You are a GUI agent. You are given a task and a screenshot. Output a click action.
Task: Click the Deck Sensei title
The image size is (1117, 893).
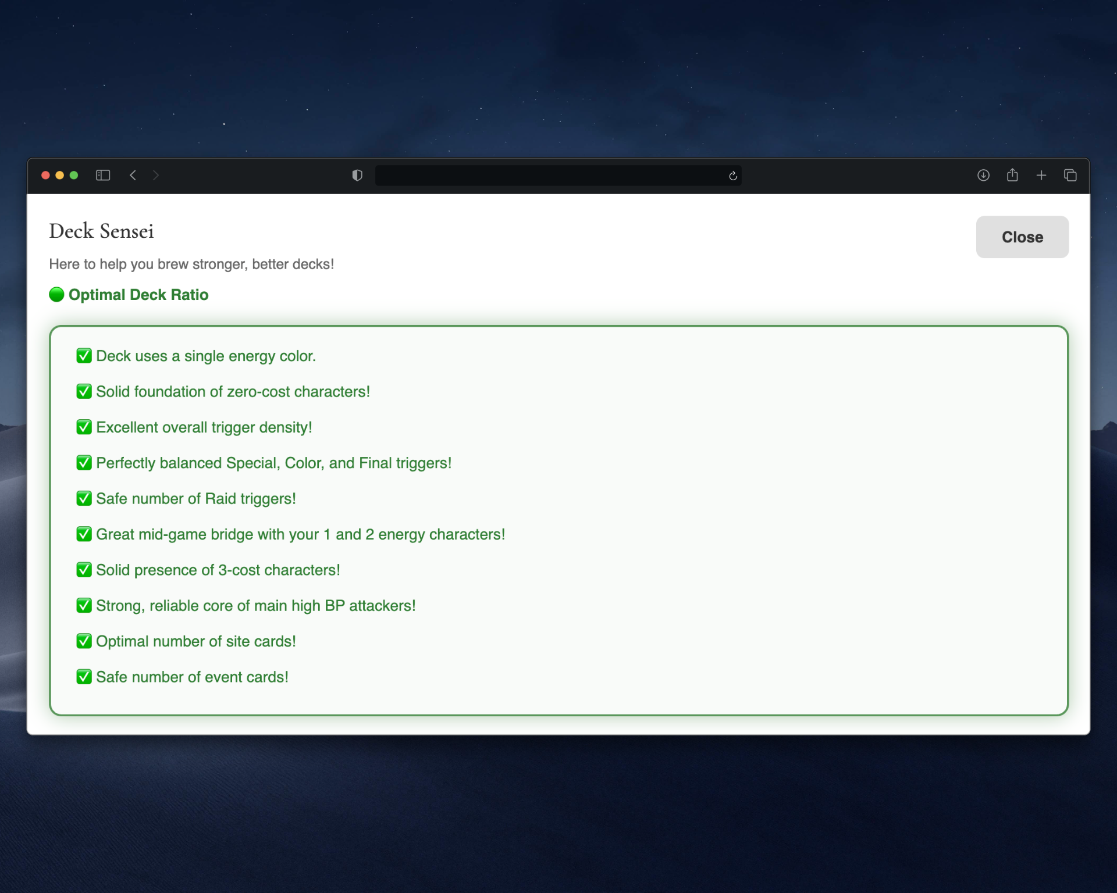click(101, 231)
